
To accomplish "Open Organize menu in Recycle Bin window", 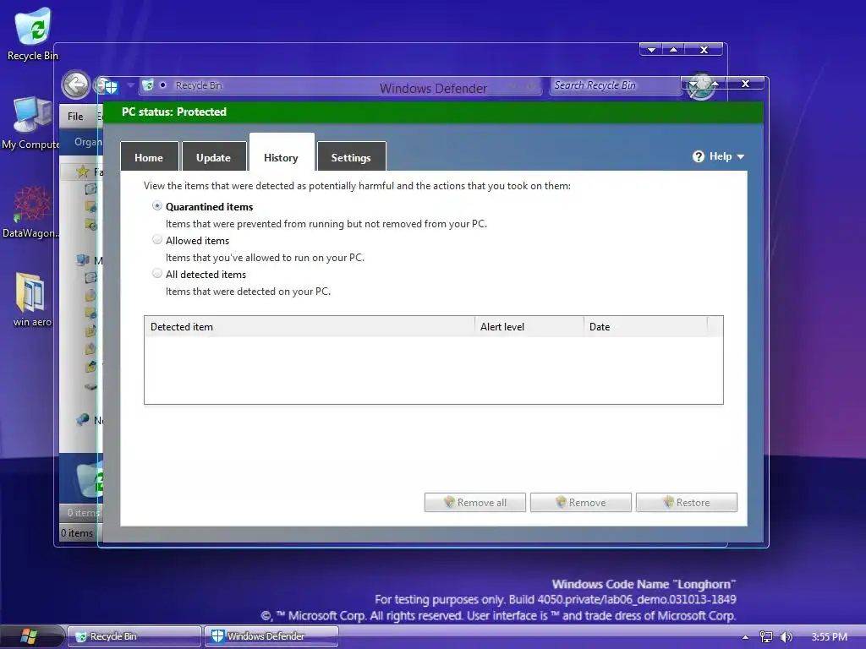I will (x=88, y=142).
